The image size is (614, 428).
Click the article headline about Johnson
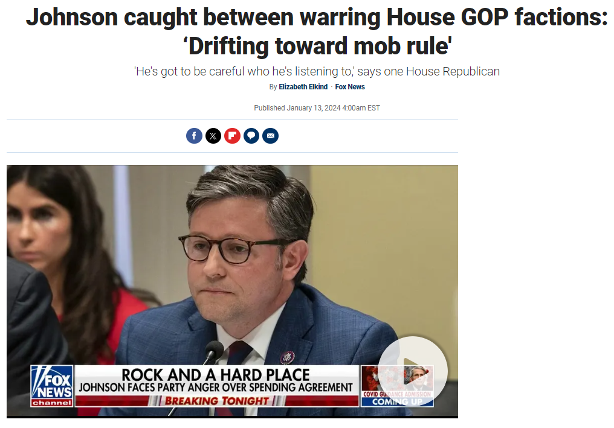(317, 31)
